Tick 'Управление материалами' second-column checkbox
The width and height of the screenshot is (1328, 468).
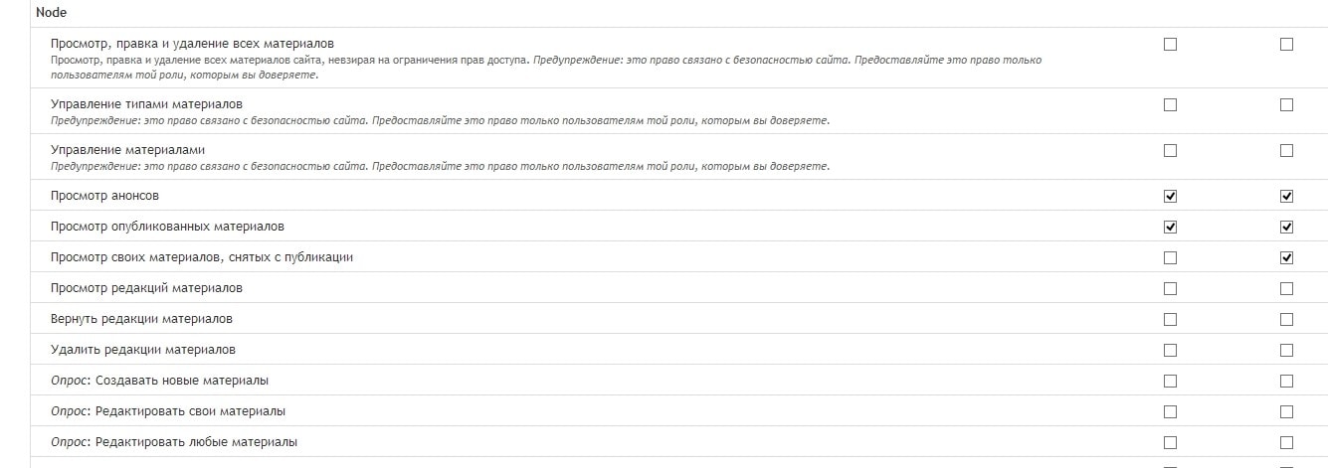[1286, 150]
